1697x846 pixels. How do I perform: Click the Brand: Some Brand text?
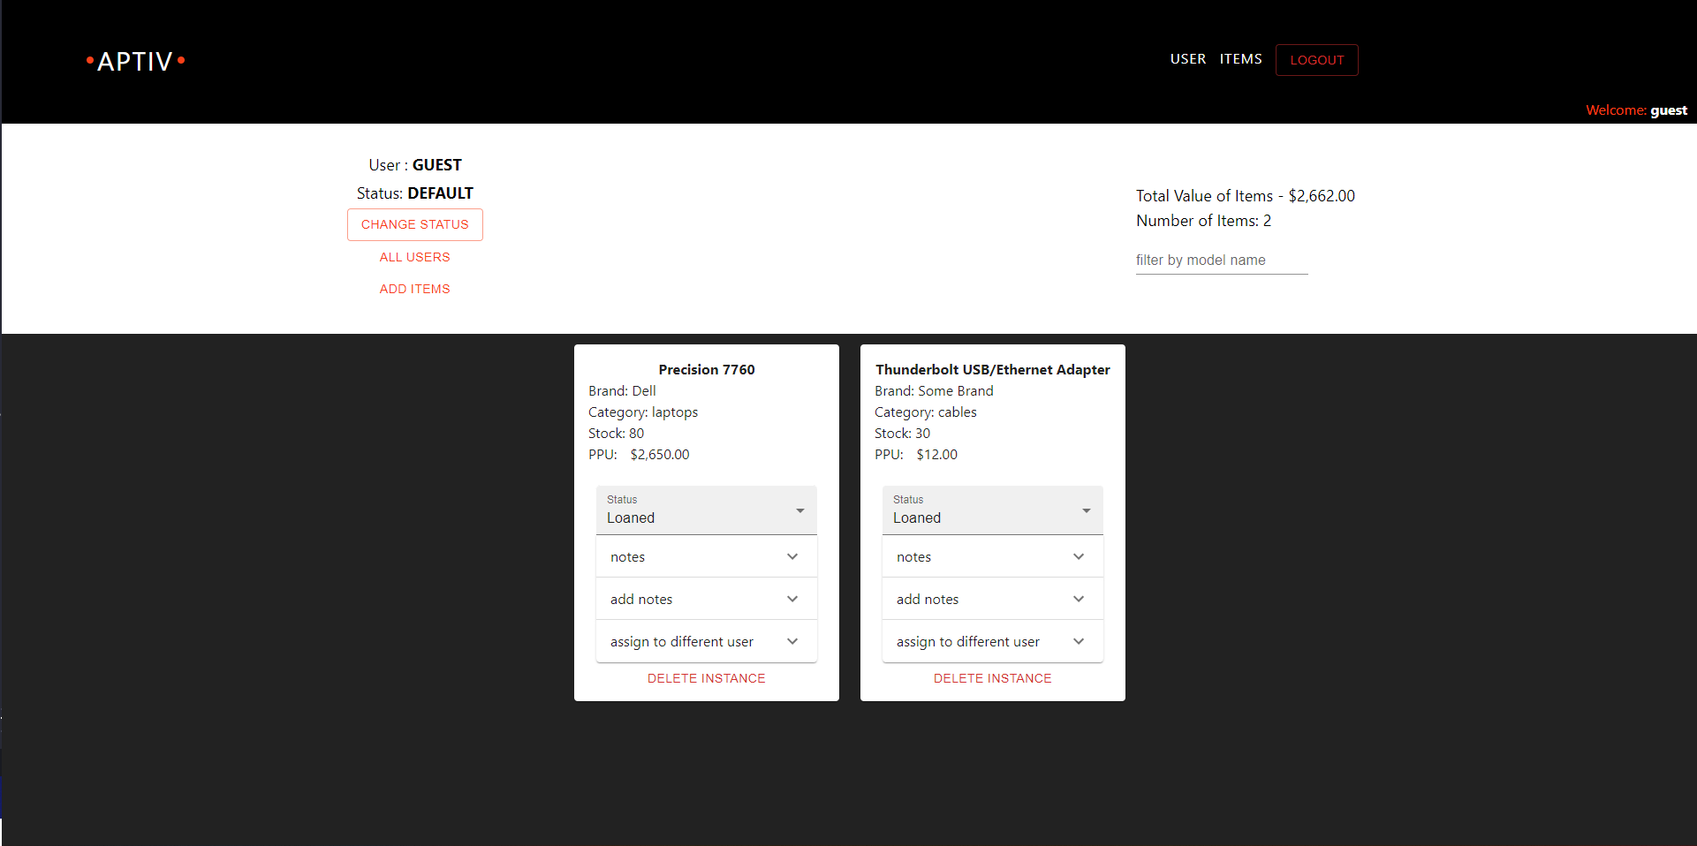pyautogui.click(x=935, y=390)
